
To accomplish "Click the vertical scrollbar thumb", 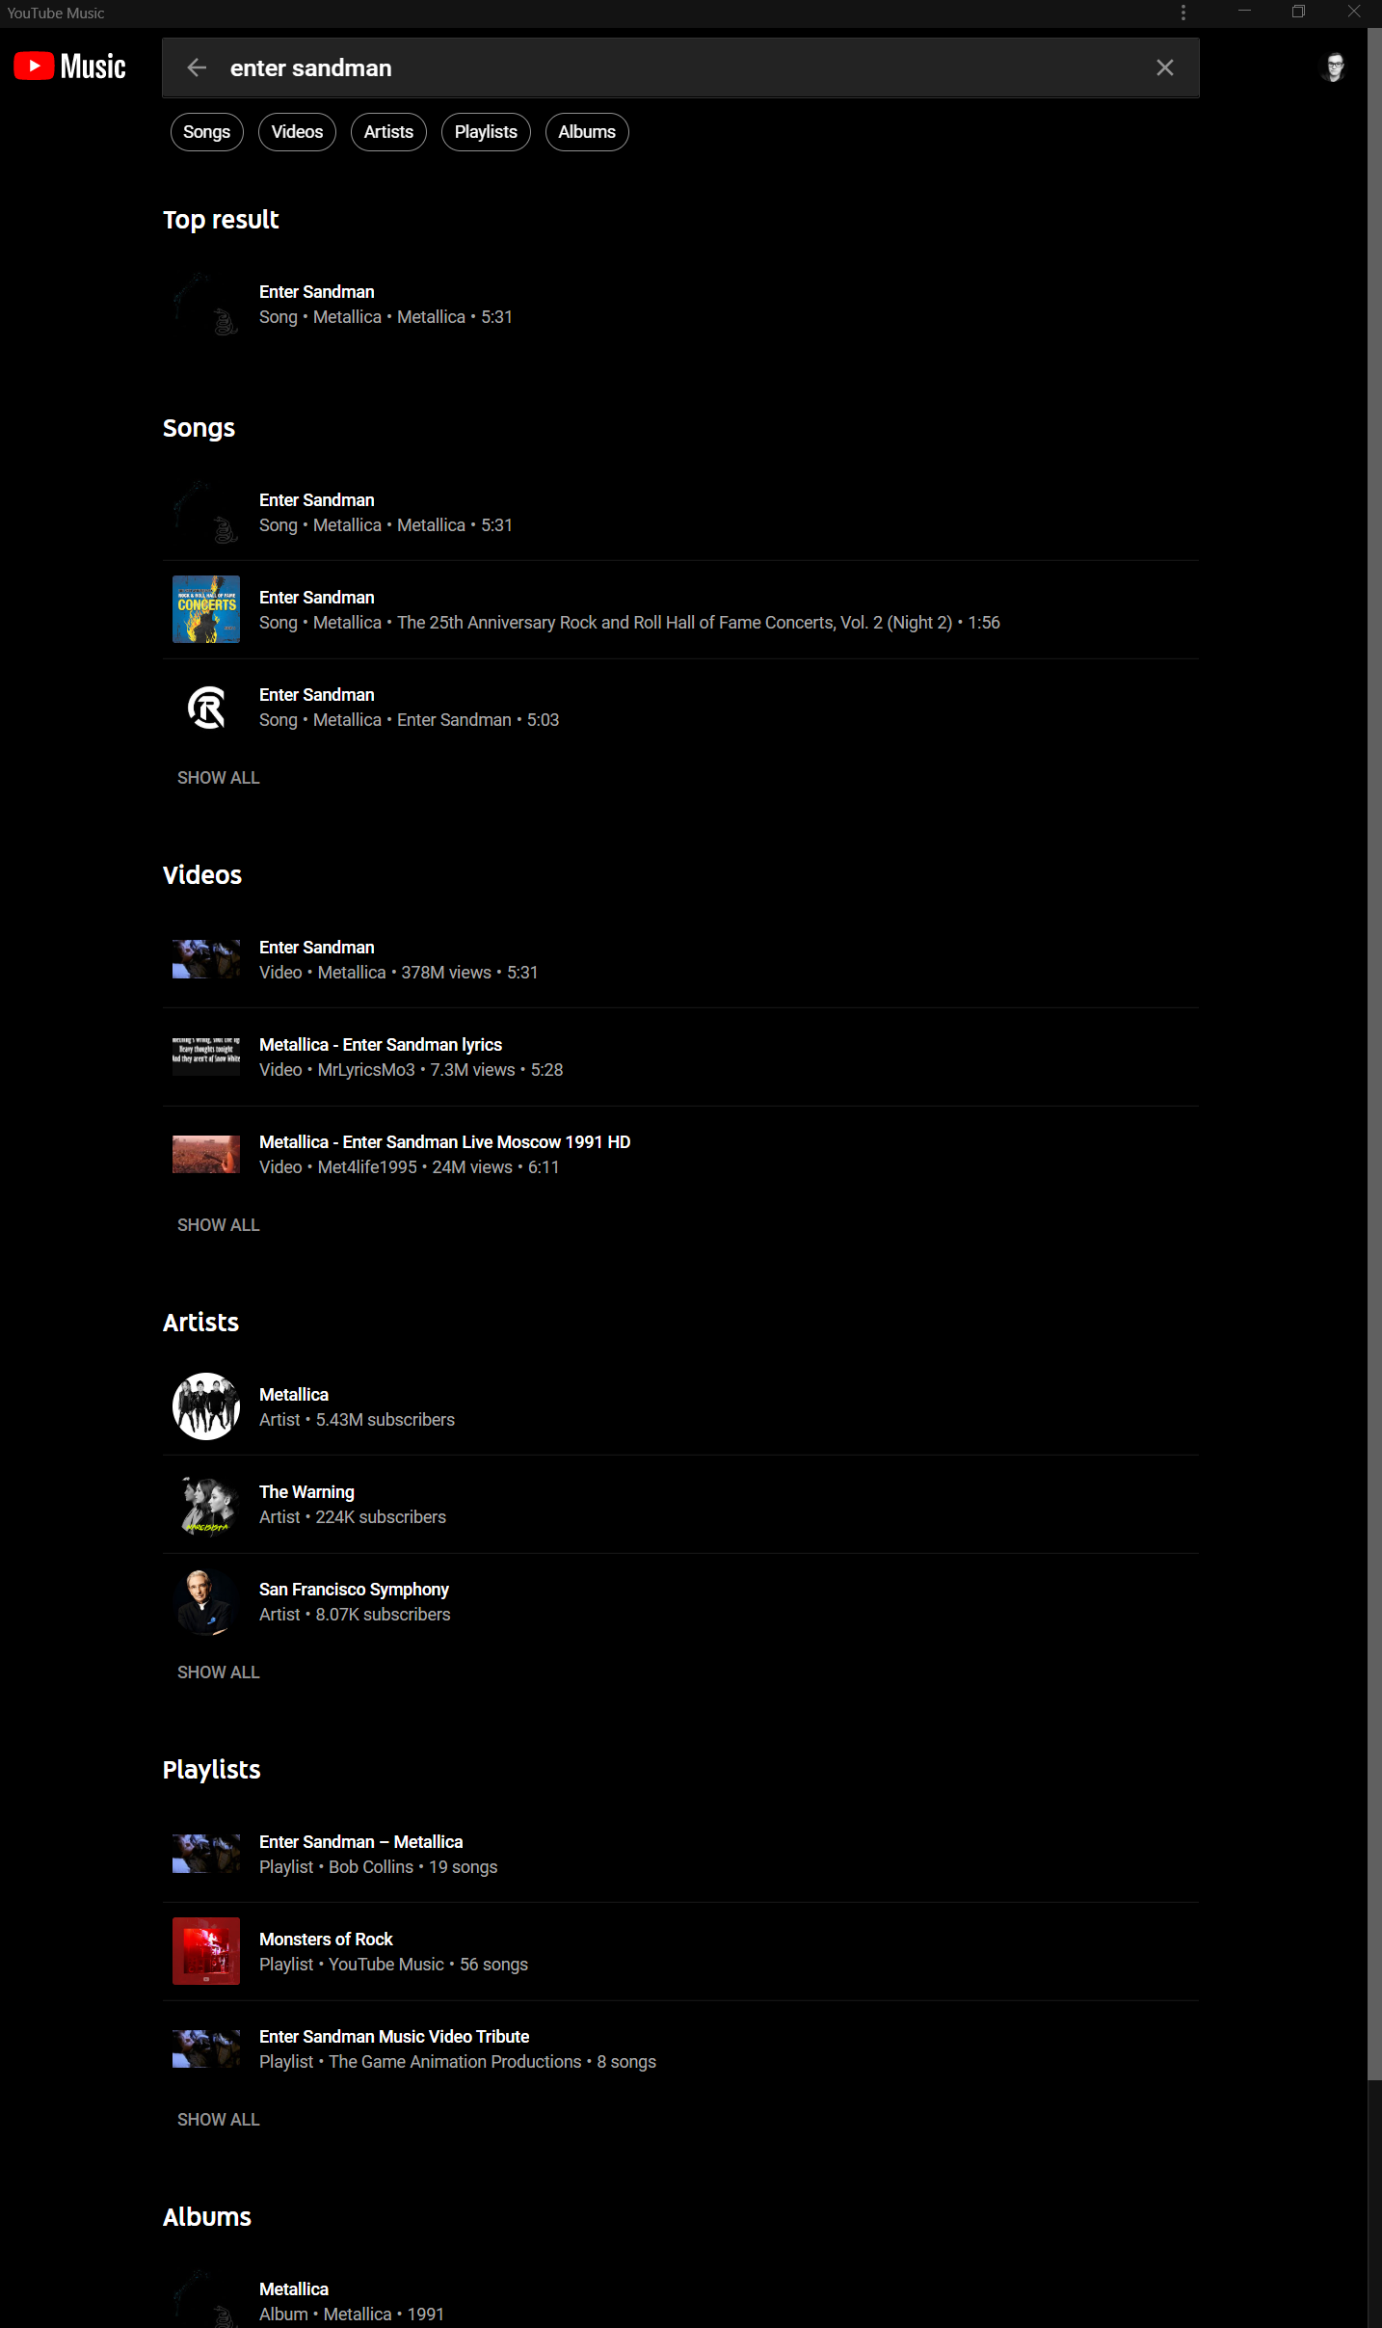I will click(1374, 1055).
